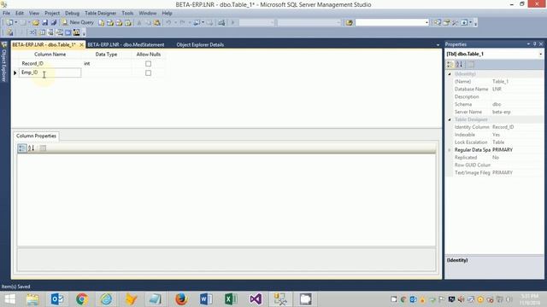
Task: Open the Debug menu
Action: coord(72,14)
